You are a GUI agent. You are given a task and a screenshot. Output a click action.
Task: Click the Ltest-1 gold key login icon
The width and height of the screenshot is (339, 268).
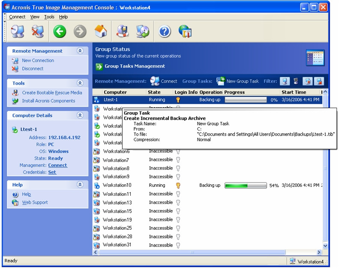(x=178, y=100)
